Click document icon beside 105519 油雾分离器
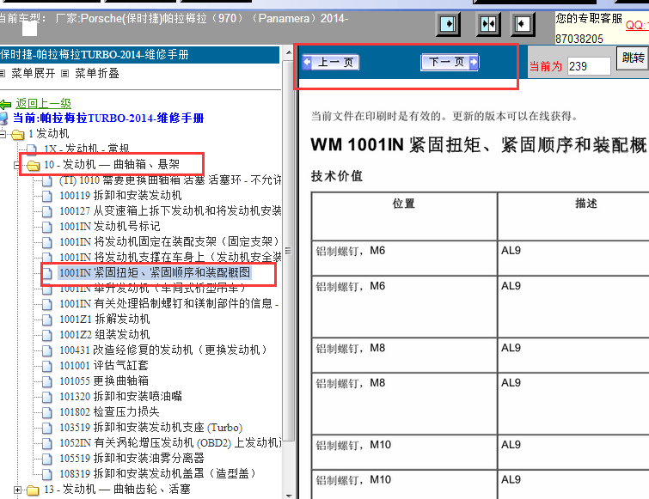The width and height of the screenshot is (649, 499). click(47, 459)
